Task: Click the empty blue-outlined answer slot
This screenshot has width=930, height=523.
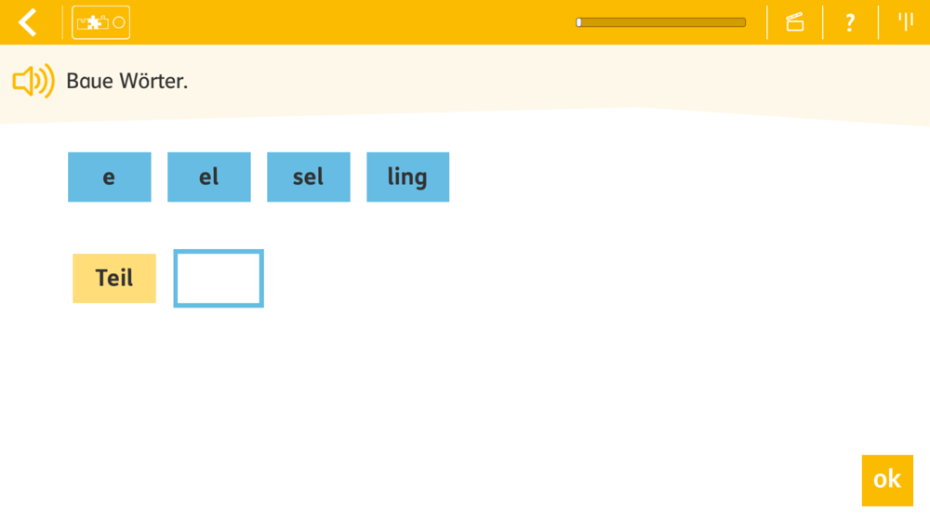Action: click(219, 279)
